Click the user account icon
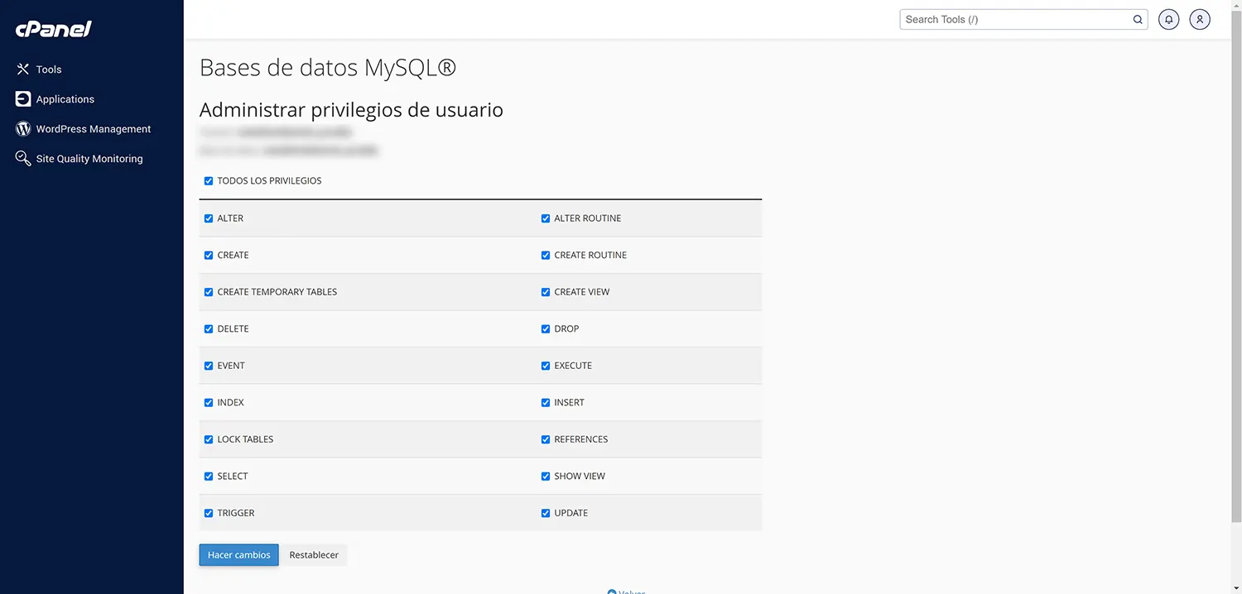 tap(1200, 19)
